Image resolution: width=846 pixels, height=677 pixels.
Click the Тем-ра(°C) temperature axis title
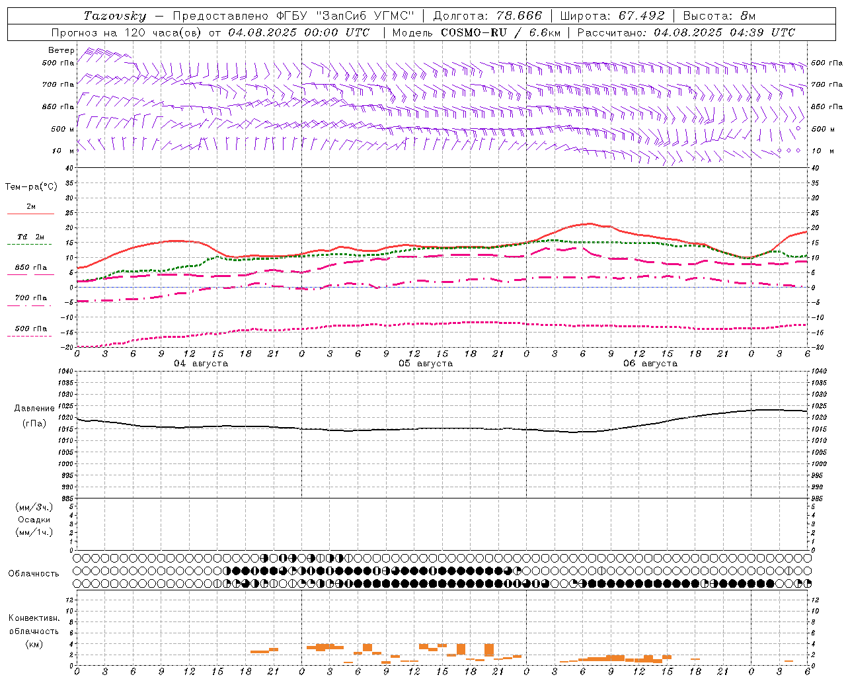point(31,187)
